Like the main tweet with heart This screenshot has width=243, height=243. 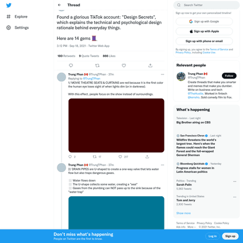pos(124,66)
